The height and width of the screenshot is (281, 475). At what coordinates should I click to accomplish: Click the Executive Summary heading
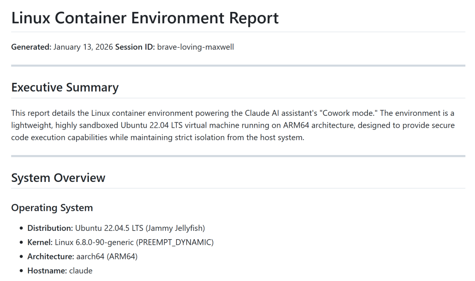point(65,87)
